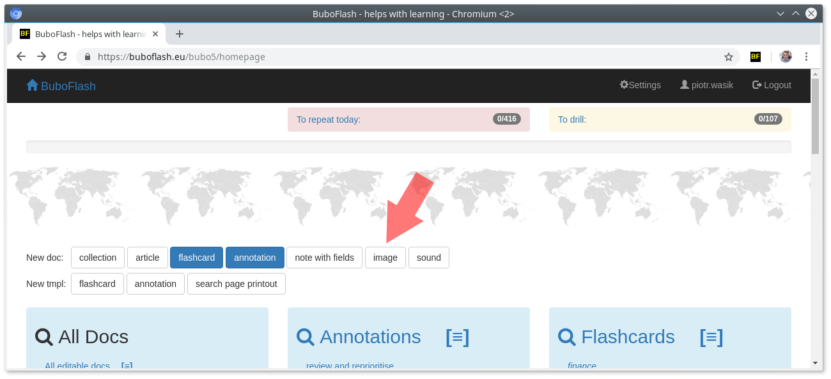831x379 pixels.
Task: Open Annotations list view icon
Action: (x=458, y=337)
